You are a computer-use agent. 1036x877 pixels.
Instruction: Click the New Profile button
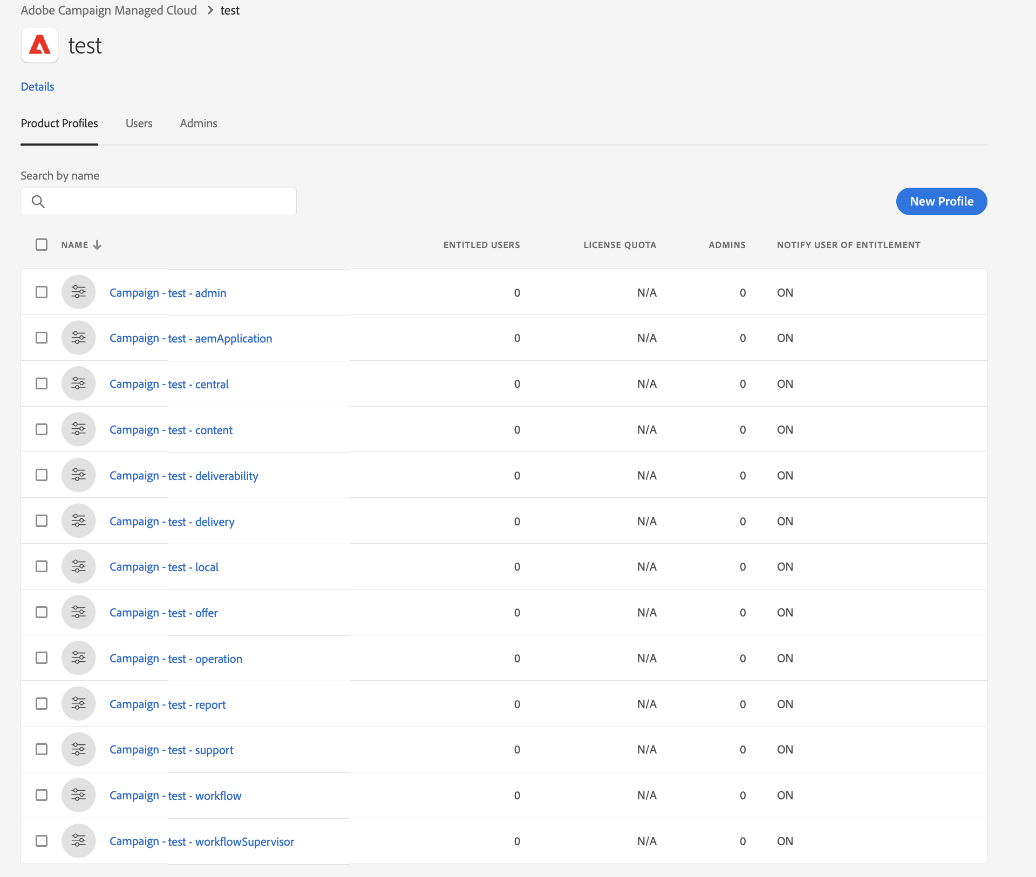pyautogui.click(x=942, y=201)
